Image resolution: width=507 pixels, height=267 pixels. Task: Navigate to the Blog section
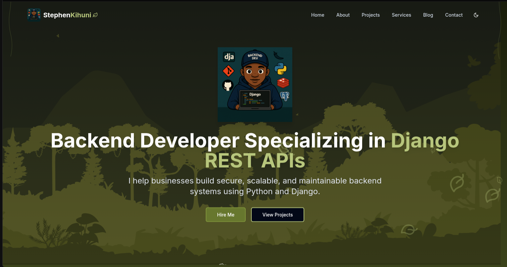[x=428, y=15]
